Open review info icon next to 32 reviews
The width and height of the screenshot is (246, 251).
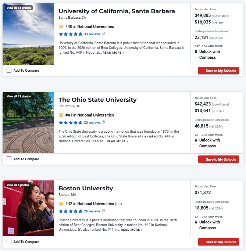[x=103, y=122]
